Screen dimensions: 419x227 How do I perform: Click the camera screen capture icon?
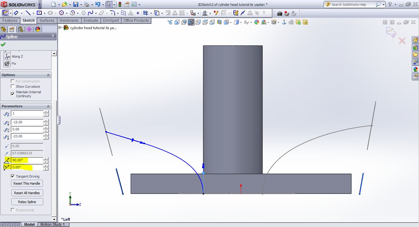point(279,13)
